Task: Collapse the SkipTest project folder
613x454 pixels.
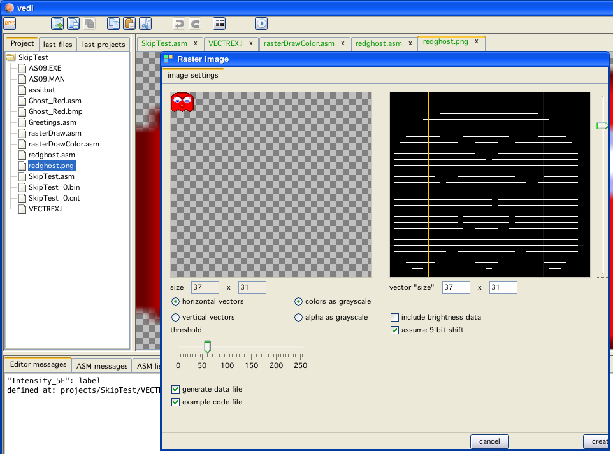Action: point(11,57)
